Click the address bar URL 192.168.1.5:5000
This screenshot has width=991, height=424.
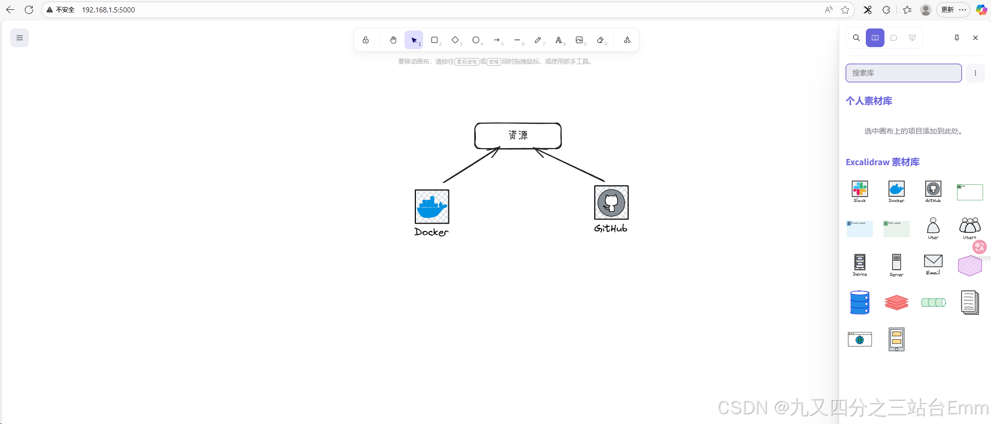pyautogui.click(x=109, y=10)
